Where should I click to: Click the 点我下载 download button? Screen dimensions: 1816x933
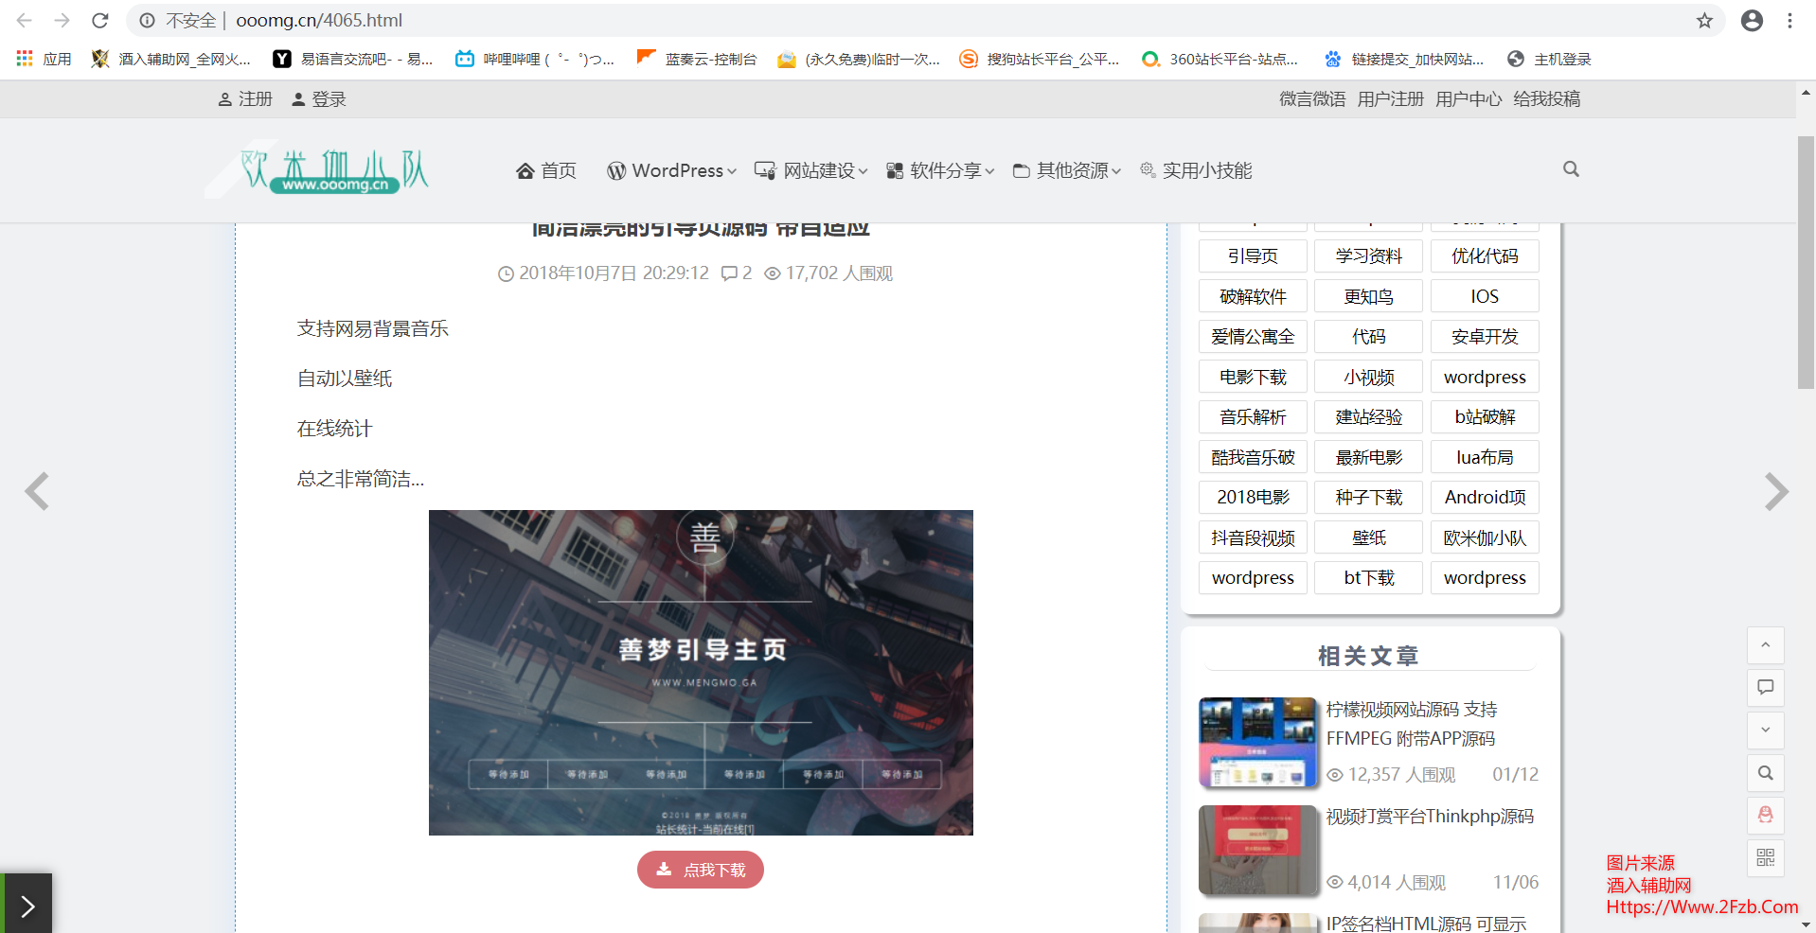(701, 870)
